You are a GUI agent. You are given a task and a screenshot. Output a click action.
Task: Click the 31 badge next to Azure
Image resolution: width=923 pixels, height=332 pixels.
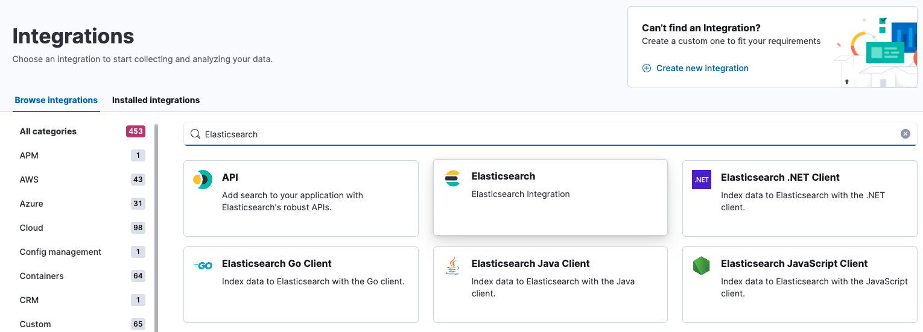point(138,204)
